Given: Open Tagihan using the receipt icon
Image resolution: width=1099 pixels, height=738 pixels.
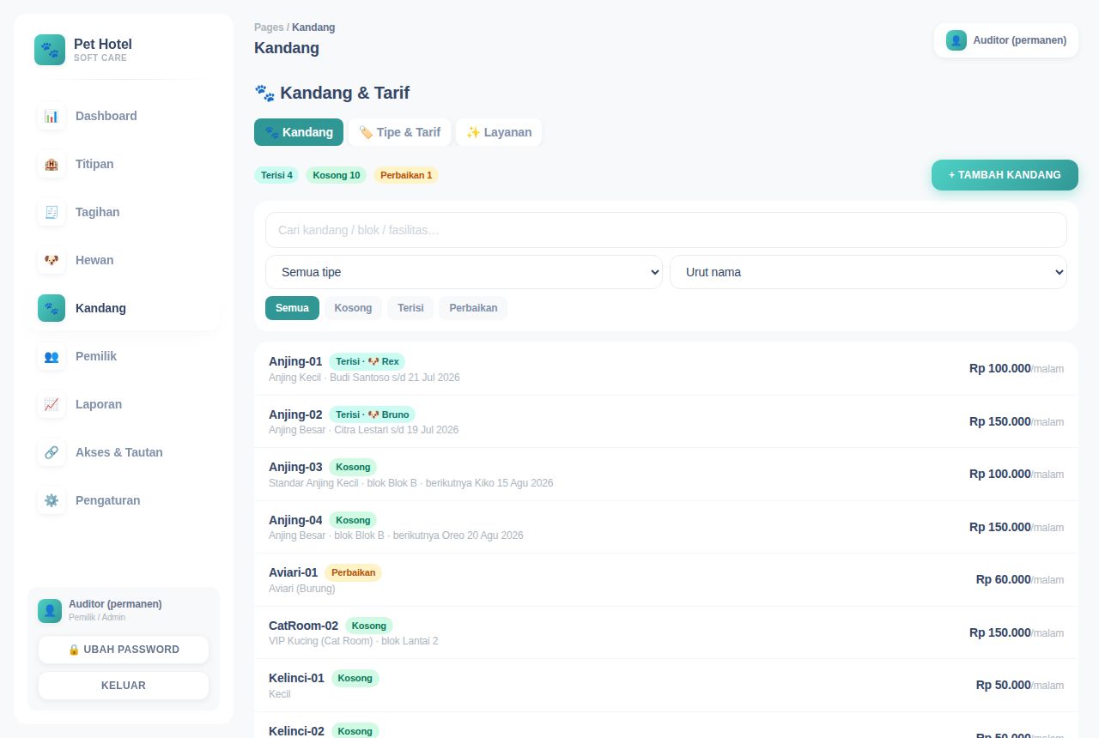Looking at the screenshot, I should click(x=52, y=212).
